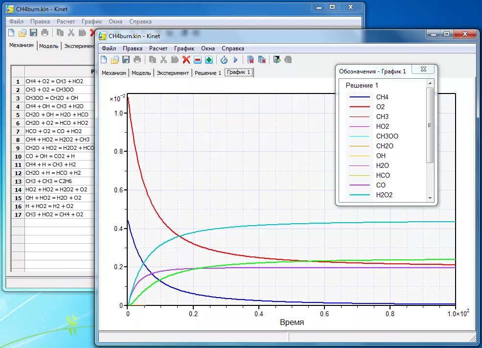Click the gray icon at toolbar end
Image resolution: width=482 pixels, height=348 pixels.
point(288,60)
